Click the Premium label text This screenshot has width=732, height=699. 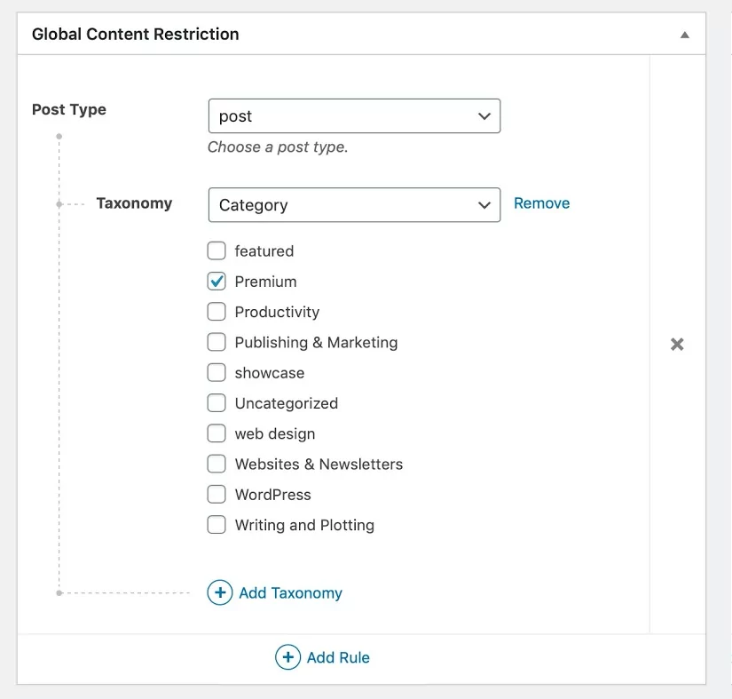point(265,282)
